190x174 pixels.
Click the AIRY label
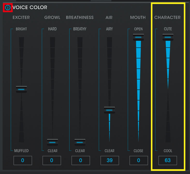pyautogui.click(x=109, y=29)
